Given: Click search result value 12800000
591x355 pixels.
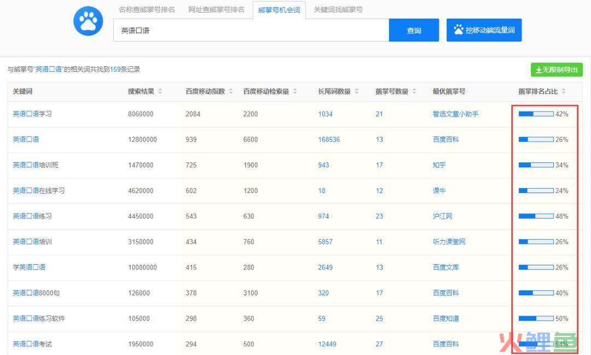Looking at the screenshot, I should coord(142,139).
